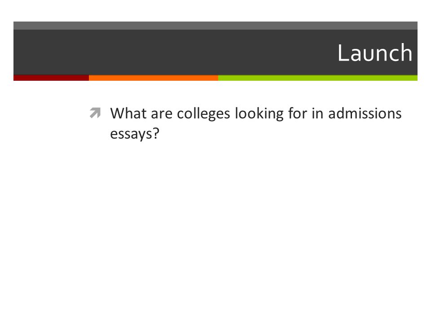
Task: Click the orange accent bar segment
Action: [x=154, y=78]
